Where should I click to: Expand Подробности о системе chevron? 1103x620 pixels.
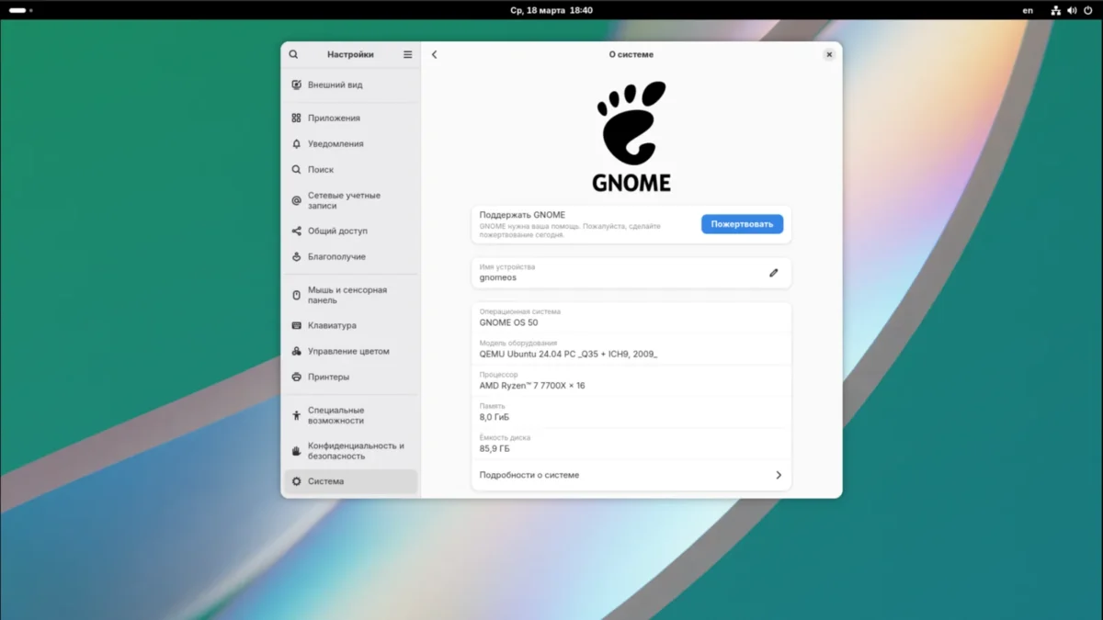(779, 475)
